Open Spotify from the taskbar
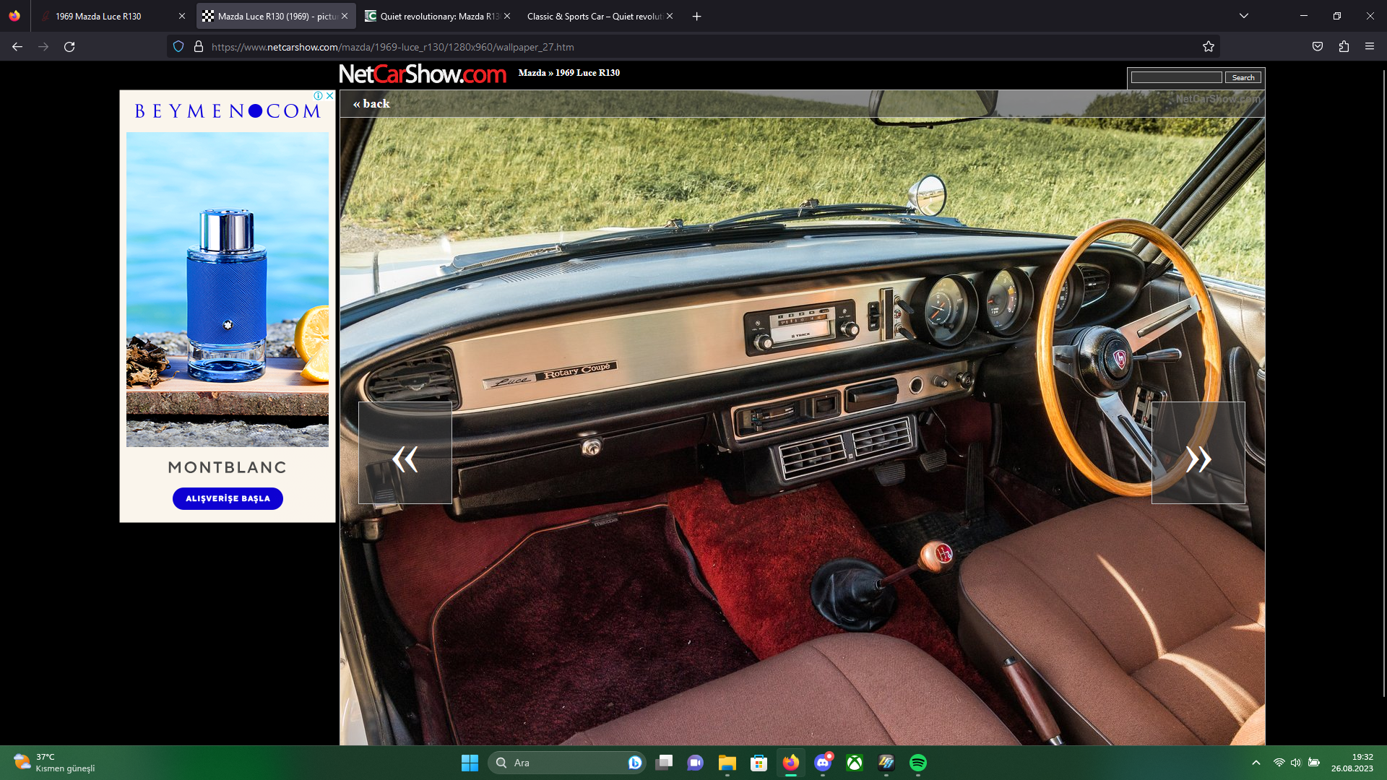 point(917,763)
